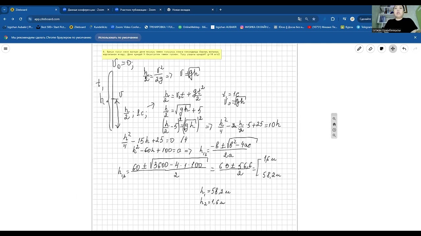Zoom in using the top magnifier on zoom panel
The width and height of the screenshot is (421, 236).
pyautogui.click(x=334, y=119)
